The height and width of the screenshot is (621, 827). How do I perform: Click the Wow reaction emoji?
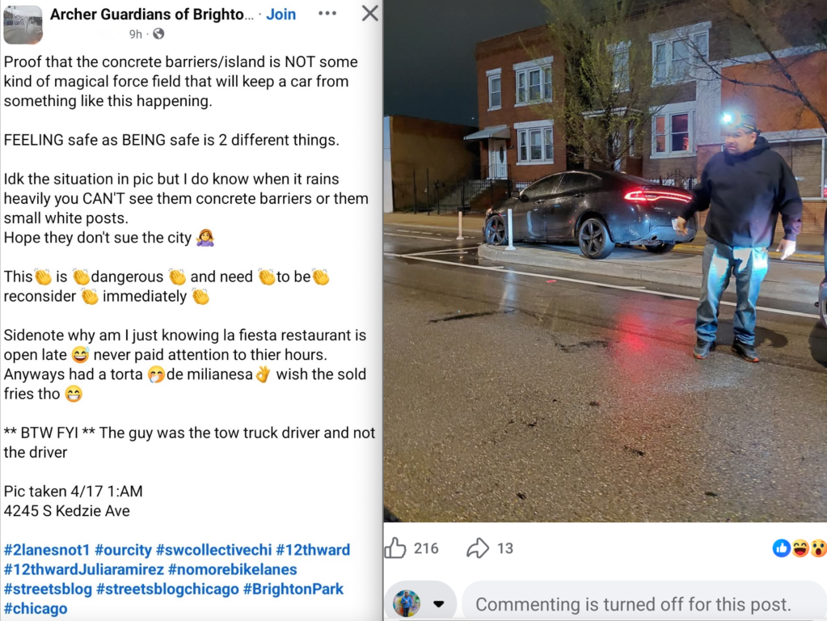(x=818, y=548)
